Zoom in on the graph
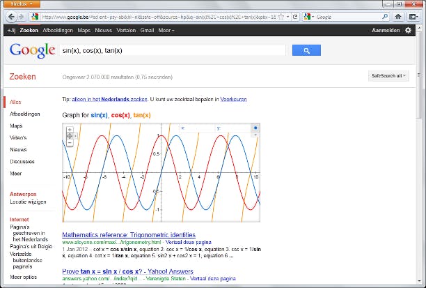Image resolution: width=426 pixels, height=288 pixels. click(69, 129)
